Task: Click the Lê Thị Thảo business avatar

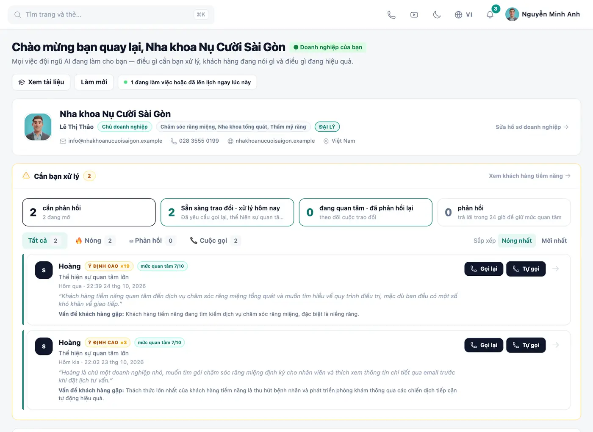Action: click(x=38, y=127)
